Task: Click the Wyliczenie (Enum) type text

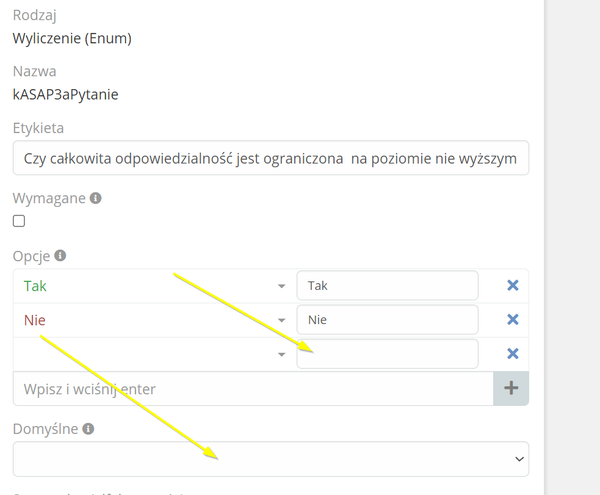Action: [x=72, y=38]
